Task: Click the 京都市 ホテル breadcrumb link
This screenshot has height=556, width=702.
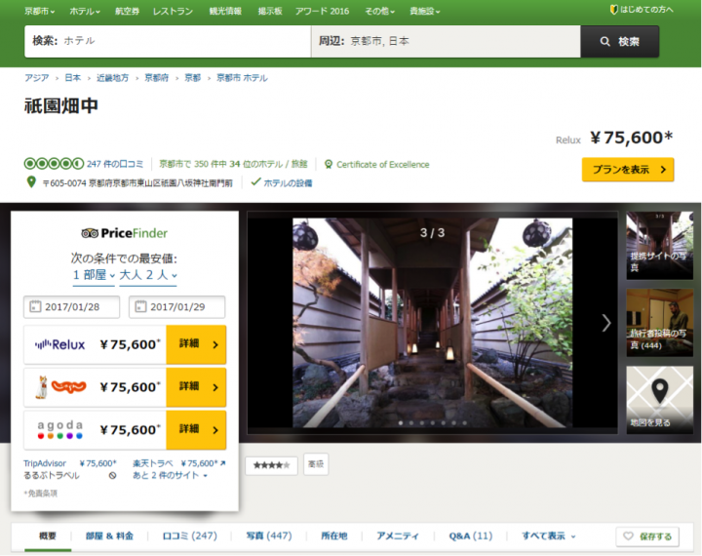Action: pos(242,78)
